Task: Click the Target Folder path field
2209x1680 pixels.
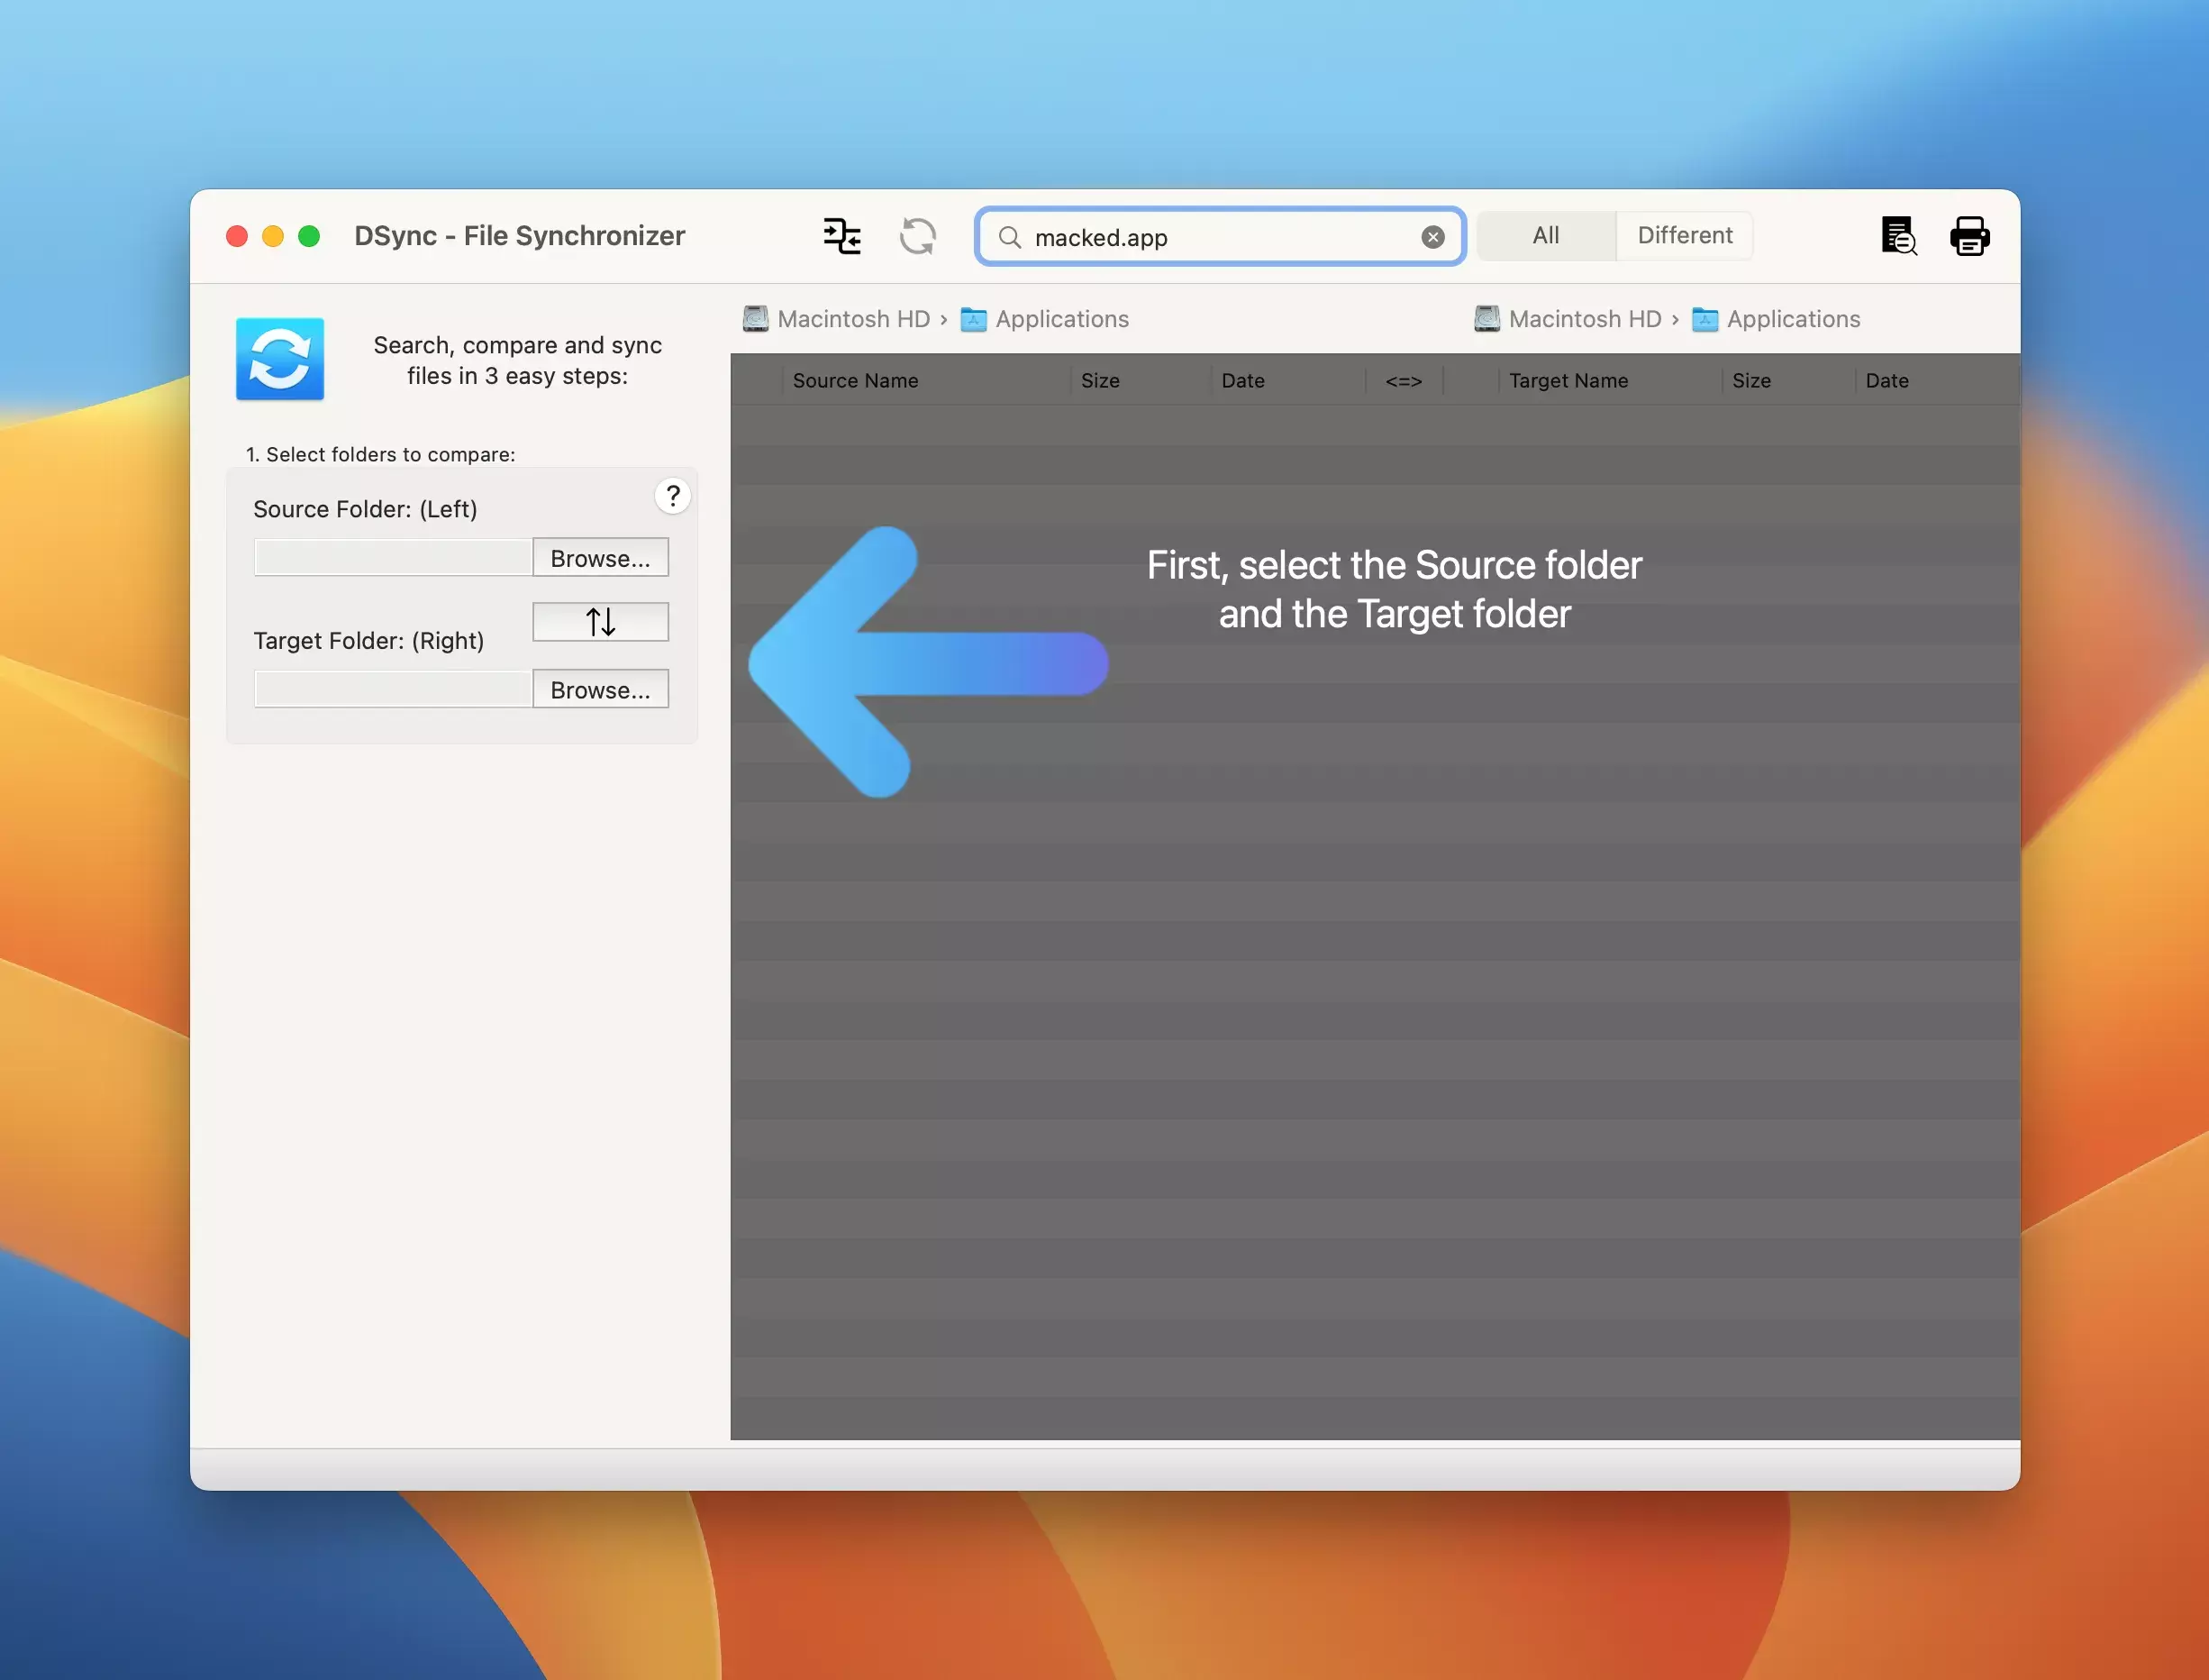Action: 393,690
